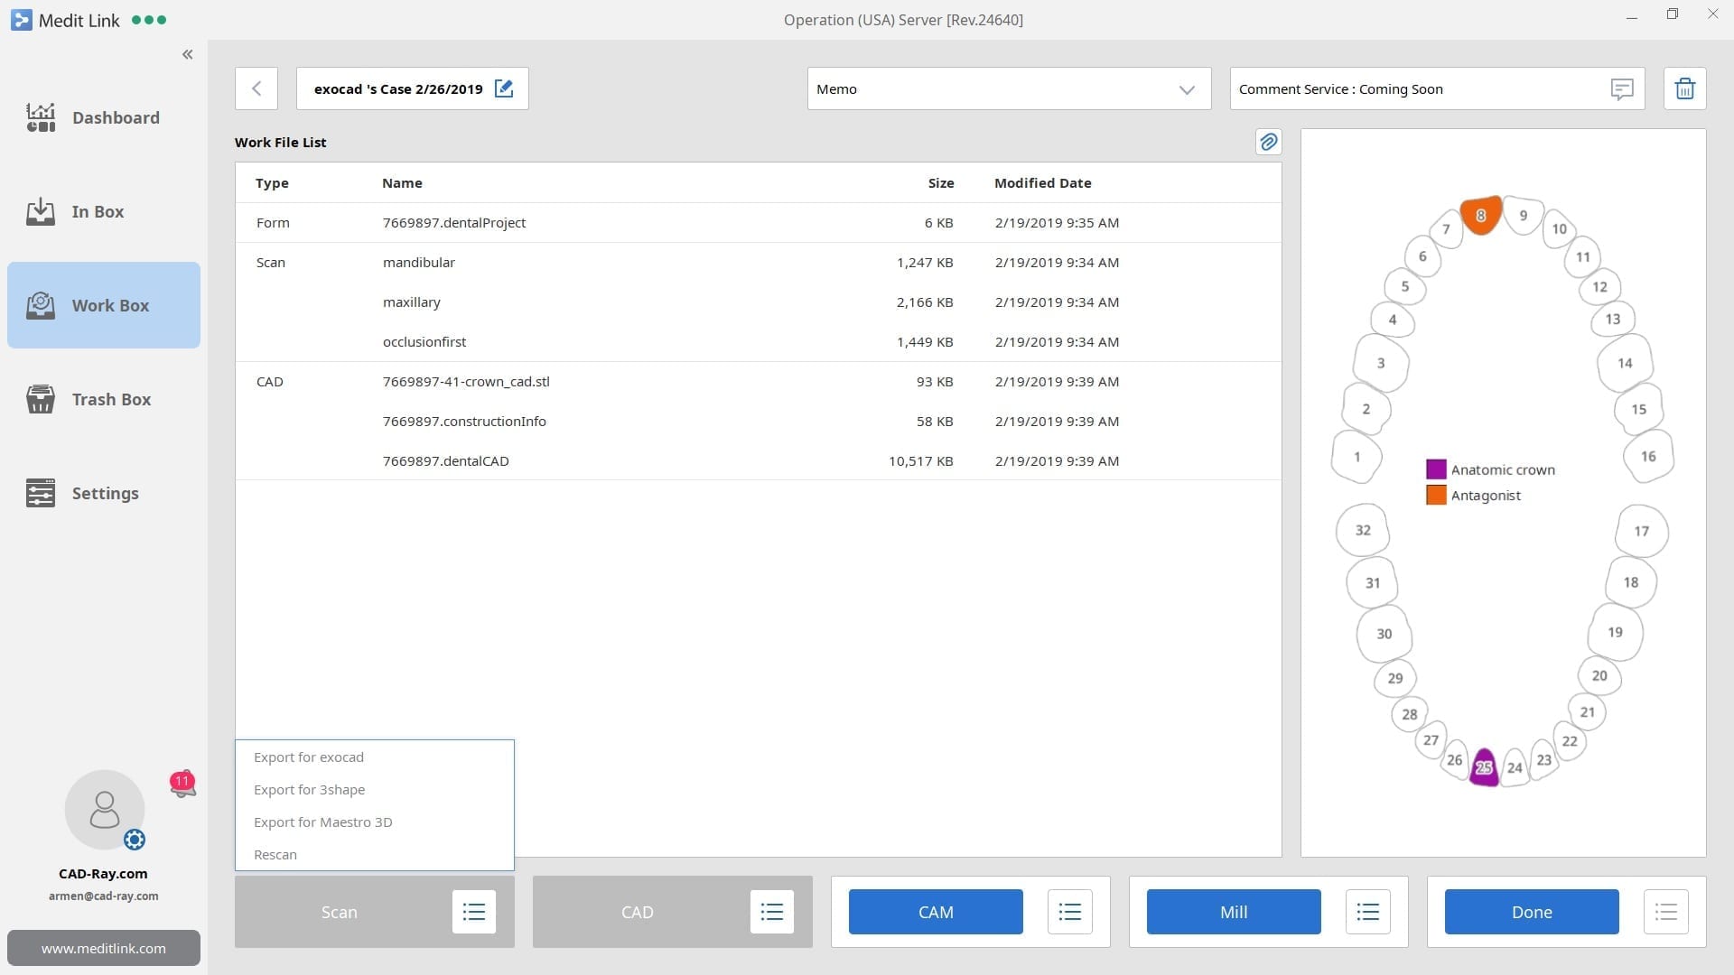The width and height of the screenshot is (1734, 975).
Task: Go back using the left arrow button
Action: pos(256,88)
